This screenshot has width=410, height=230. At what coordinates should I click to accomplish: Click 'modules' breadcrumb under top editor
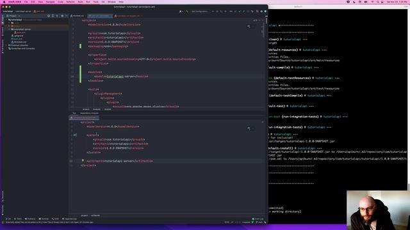97,109
